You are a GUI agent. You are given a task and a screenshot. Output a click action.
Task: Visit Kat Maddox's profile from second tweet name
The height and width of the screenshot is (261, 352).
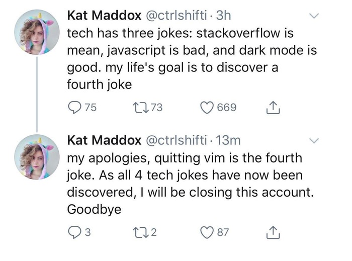pos(104,139)
